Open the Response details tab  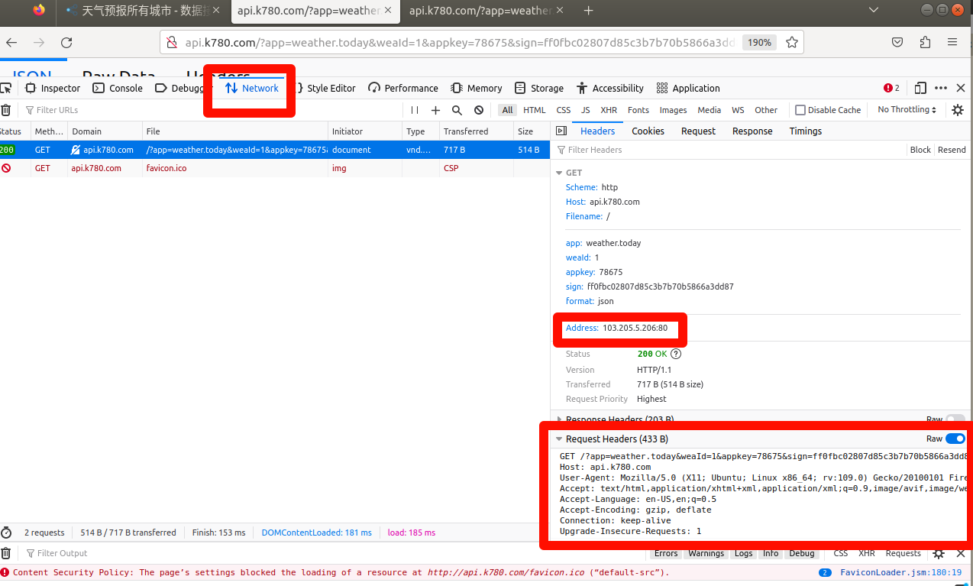coord(752,131)
